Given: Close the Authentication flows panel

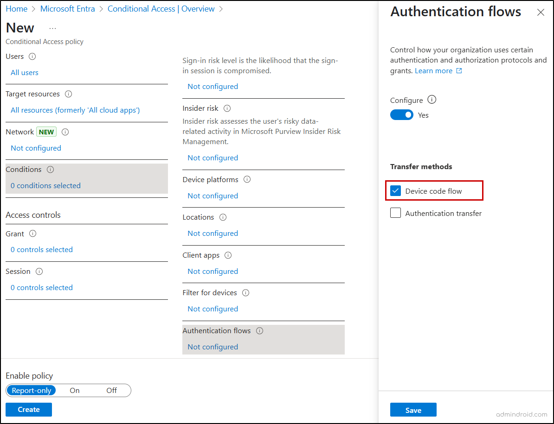Looking at the screenshot, I should tap(541, 13).
